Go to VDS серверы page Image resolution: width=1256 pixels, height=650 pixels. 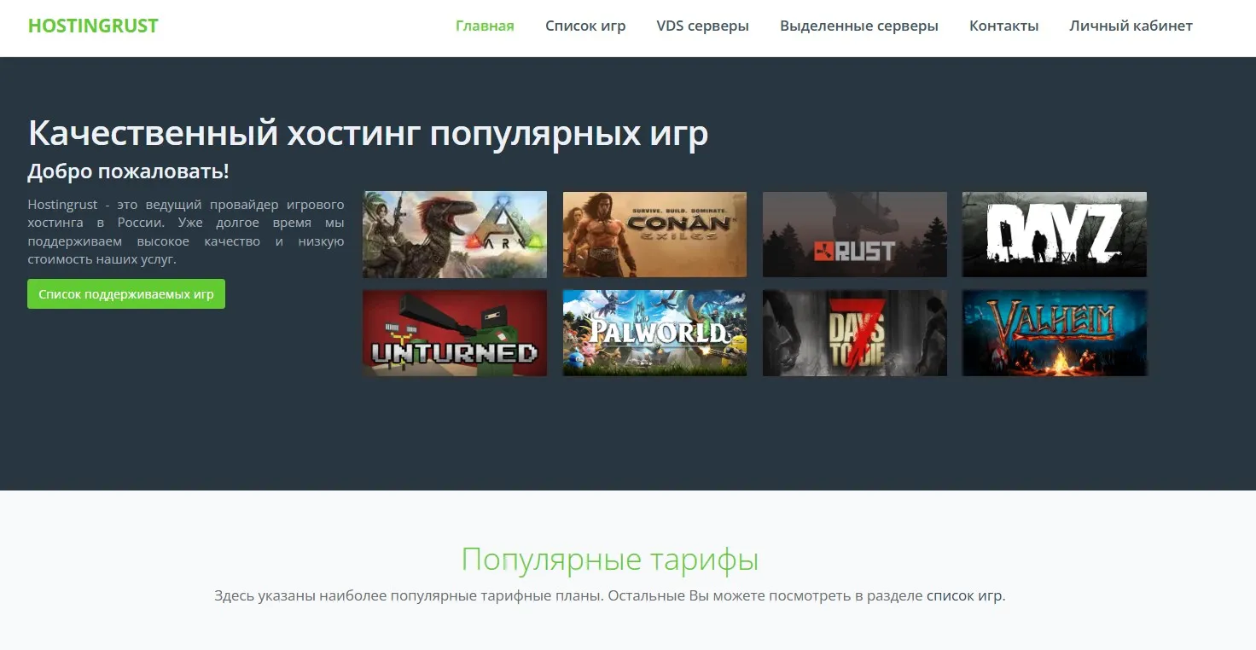703,26
